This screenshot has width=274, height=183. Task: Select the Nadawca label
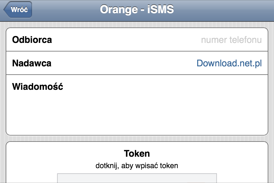32,63
